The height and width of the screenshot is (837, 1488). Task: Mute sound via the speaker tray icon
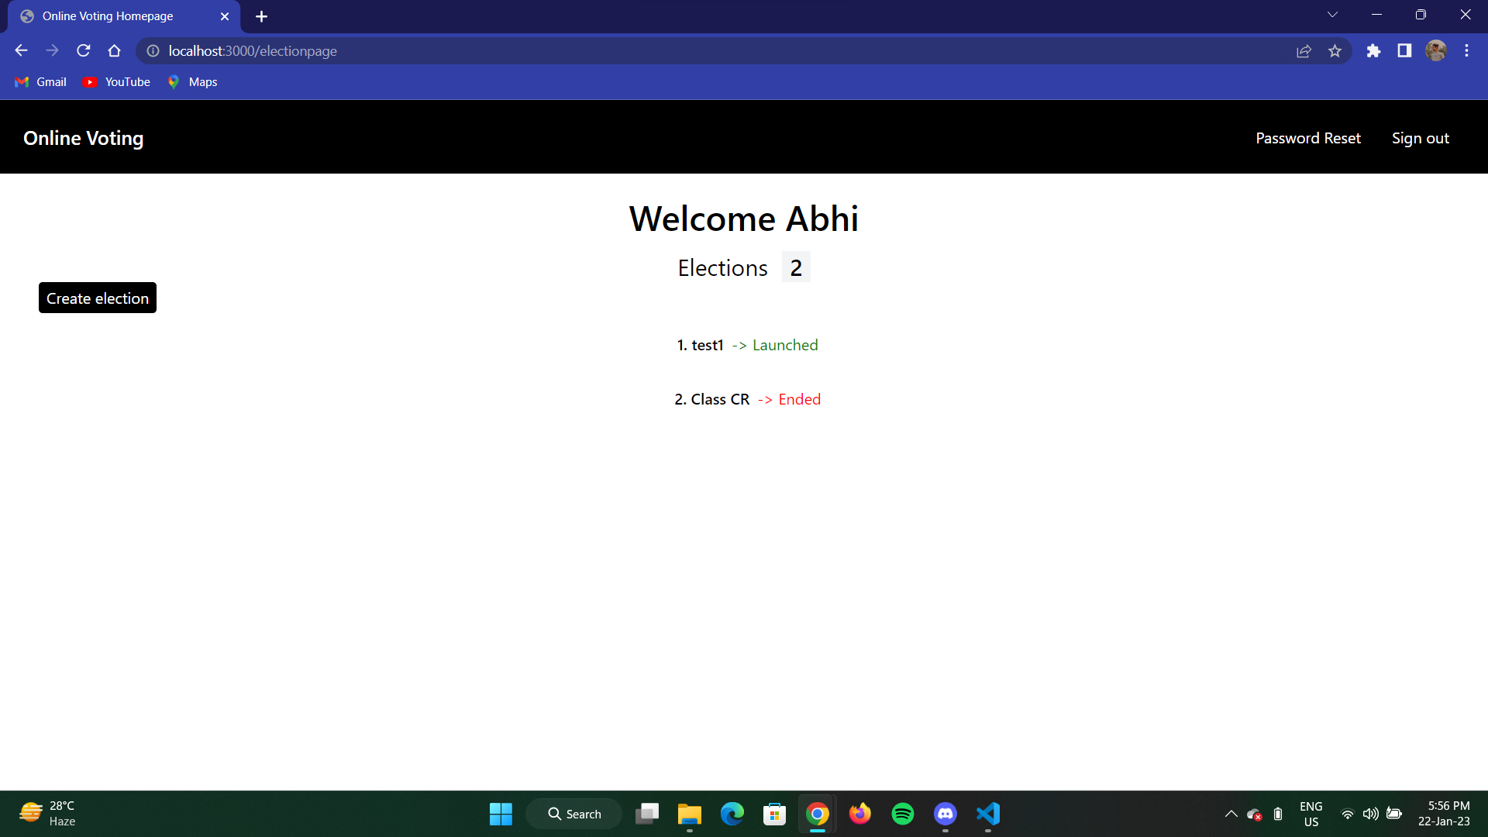point(1370,814)
